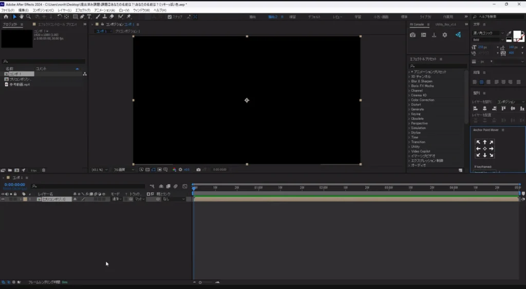Expand the Blur & Sharpen effects category
The width and height of the screenshot is (526, 289).
coord(421,81)
